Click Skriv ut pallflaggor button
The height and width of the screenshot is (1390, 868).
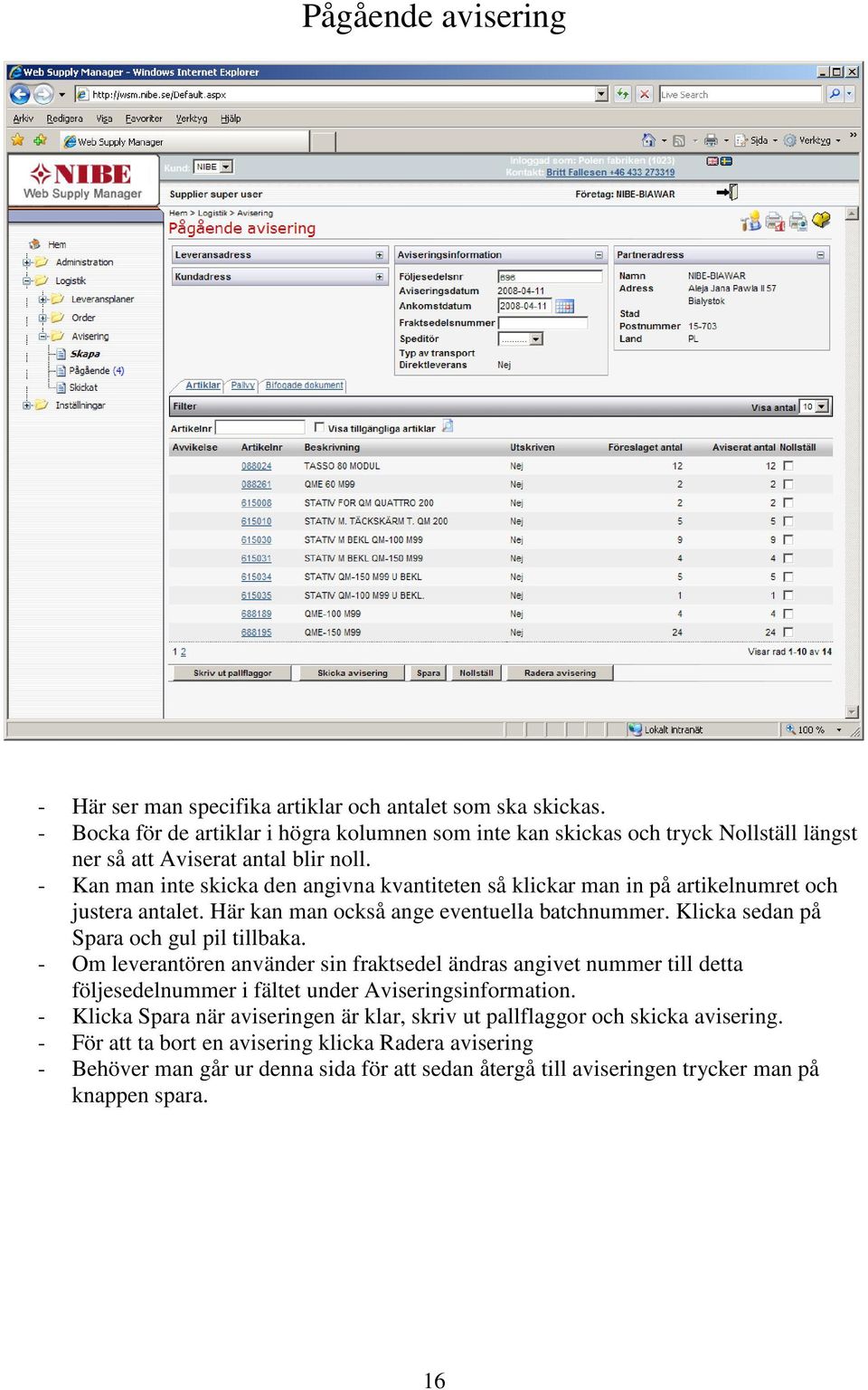(x=232, y=672)
